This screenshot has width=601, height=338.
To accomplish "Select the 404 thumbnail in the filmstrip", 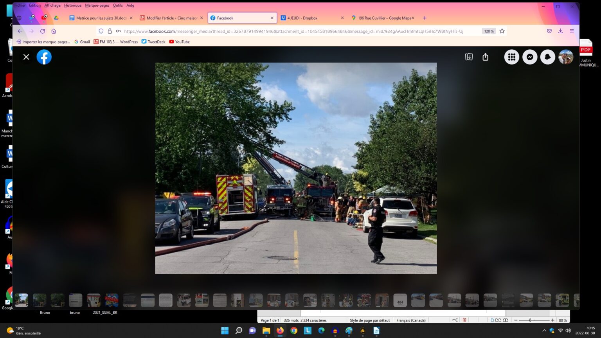I will pos(400,300).
